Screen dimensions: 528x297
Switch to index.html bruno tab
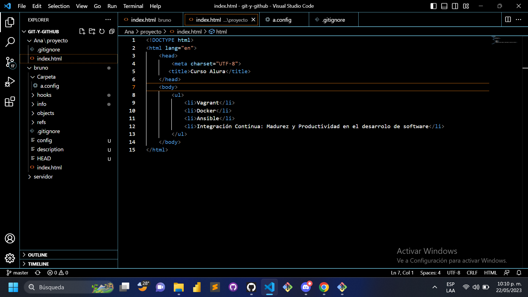point(150,20)
